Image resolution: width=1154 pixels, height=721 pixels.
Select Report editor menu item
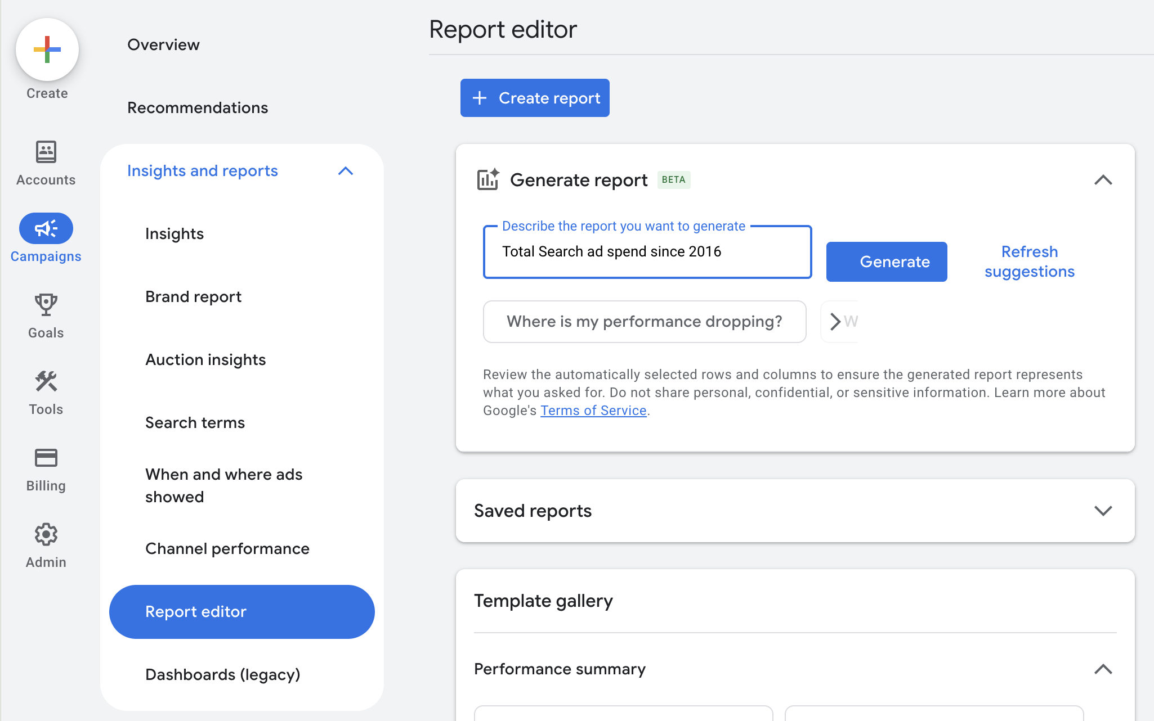click(242, 612)
